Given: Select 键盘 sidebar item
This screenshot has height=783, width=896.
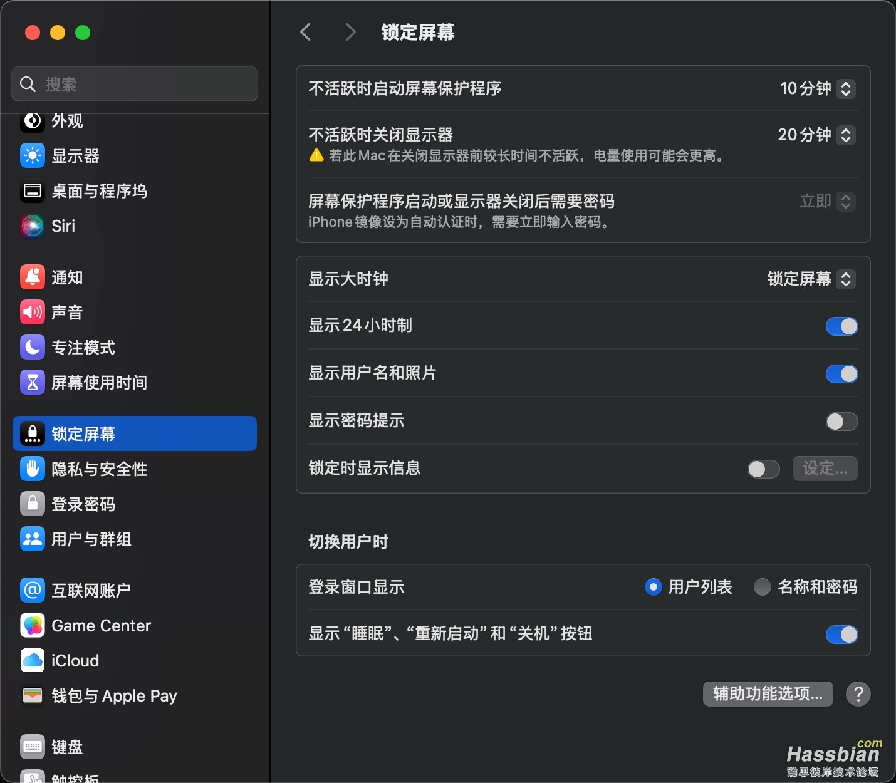Looking at the screenshot, I should (135, 747).
